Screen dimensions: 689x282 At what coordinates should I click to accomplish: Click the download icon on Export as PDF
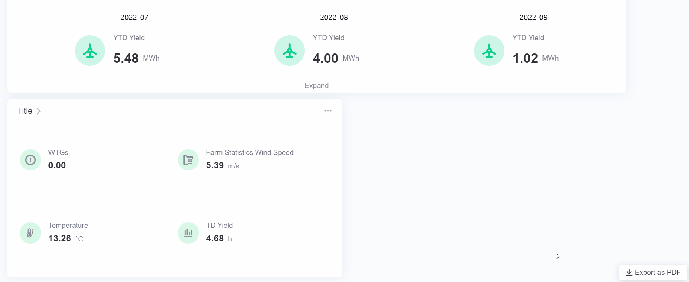click(629, 273)
